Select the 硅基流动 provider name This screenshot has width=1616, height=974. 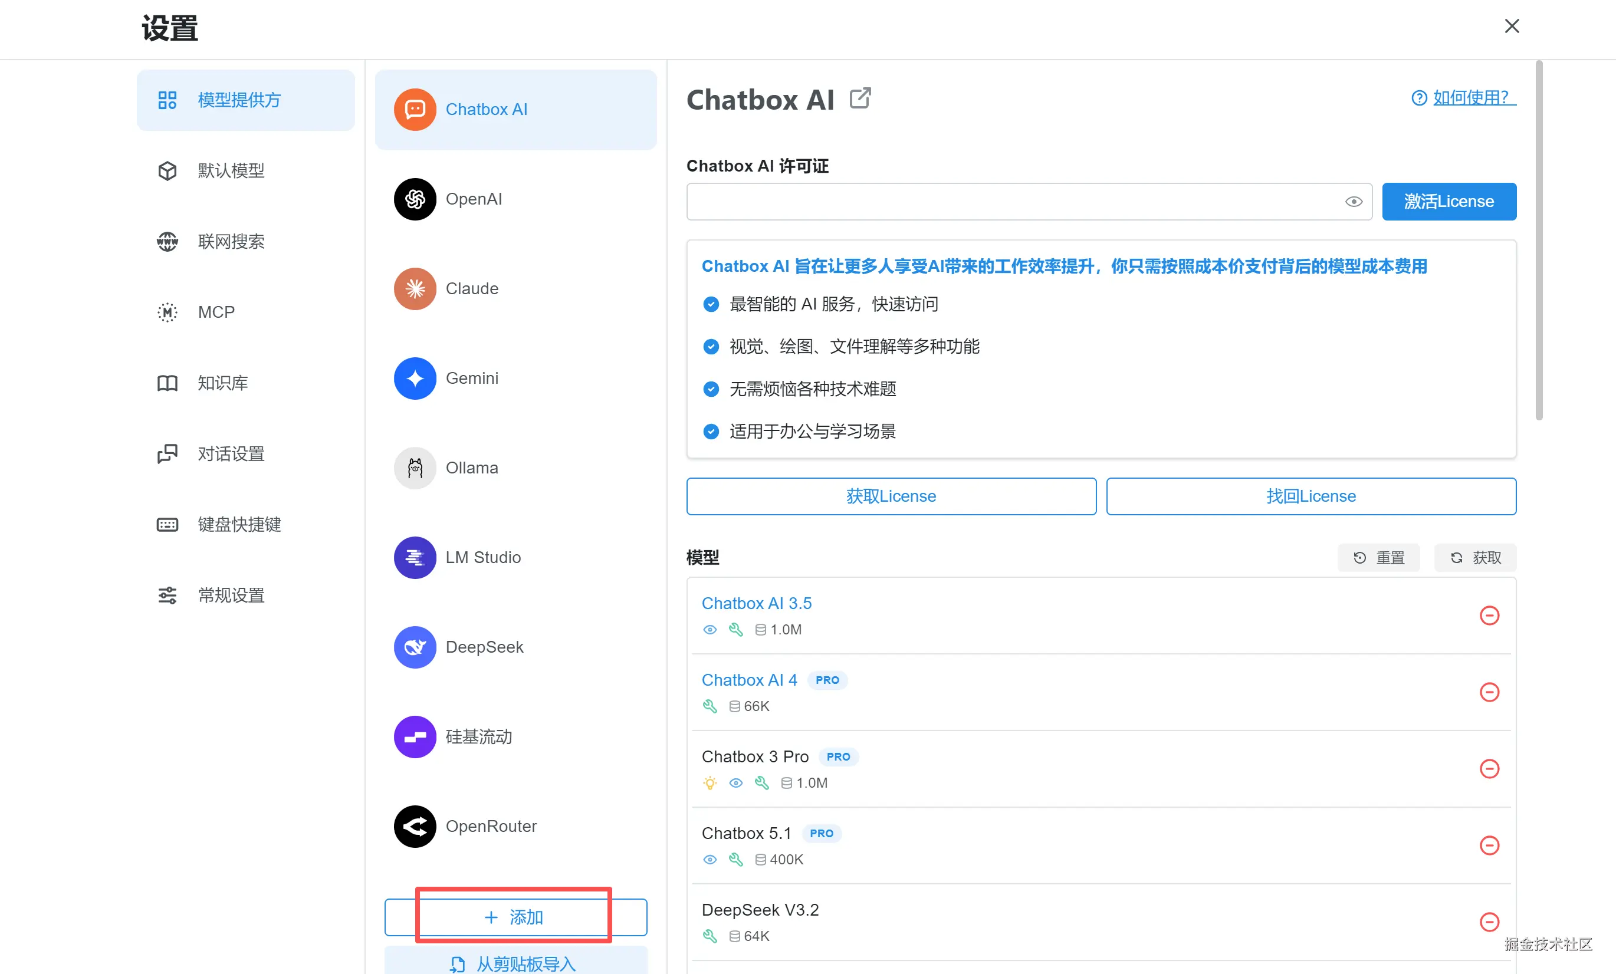(479, 738)
